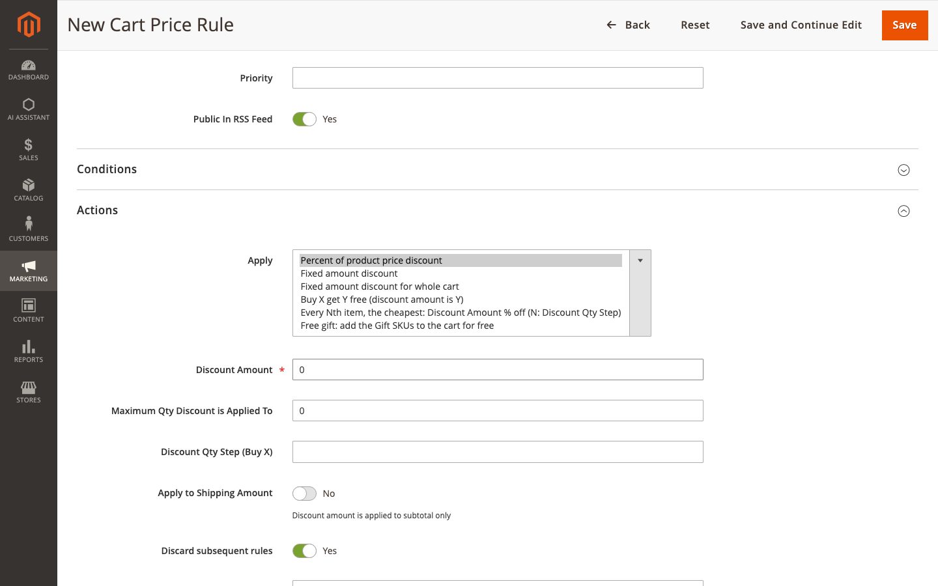Open the Catalog box icon
Image resolution: width=938 pixels, height=586 pixels.
[x=29, y=185]
